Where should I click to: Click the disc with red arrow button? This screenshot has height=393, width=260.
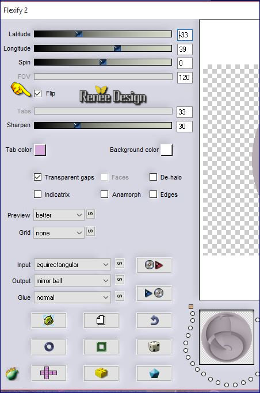154,265
